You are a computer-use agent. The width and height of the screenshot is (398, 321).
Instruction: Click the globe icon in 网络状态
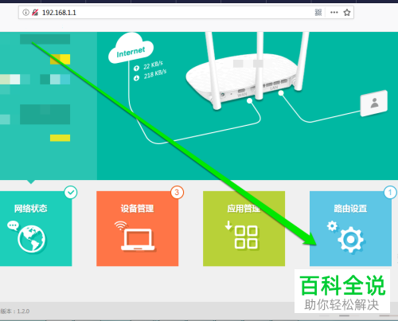(31, 239)
